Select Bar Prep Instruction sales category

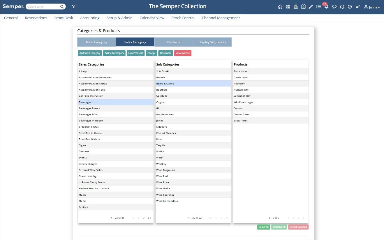(116, 96)
